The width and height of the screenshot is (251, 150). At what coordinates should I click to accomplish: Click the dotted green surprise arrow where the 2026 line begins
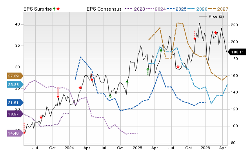point(148,71)
